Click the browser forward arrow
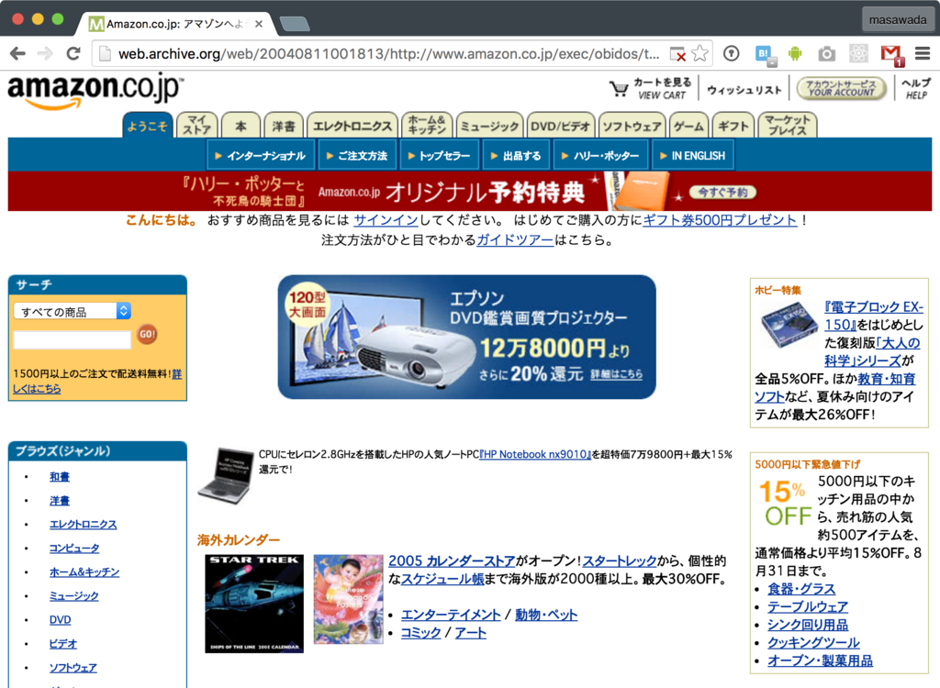Viewport: 940px width, 688px height. [46, 54]
